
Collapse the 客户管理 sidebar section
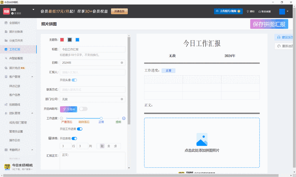click(32, 77)
